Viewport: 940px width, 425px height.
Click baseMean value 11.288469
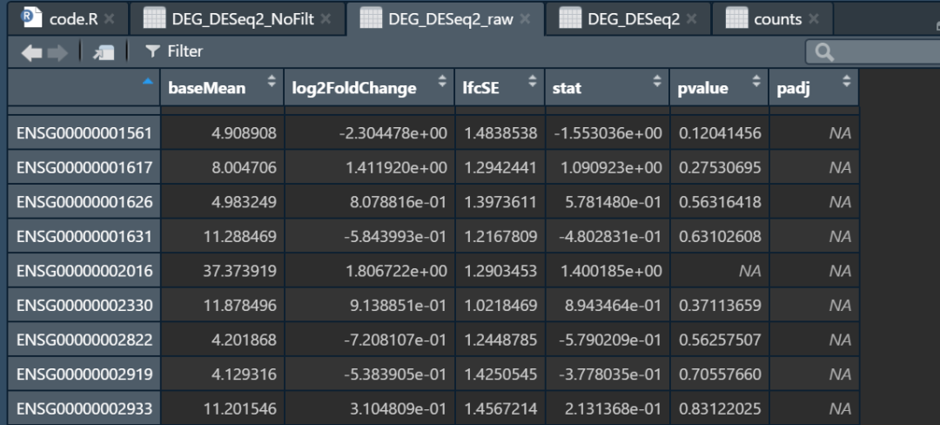(x=240, y=237)
